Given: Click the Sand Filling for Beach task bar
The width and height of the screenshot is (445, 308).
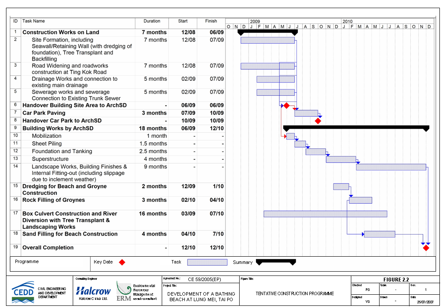Looking at the screenshot, I should (x=380, y=234).
